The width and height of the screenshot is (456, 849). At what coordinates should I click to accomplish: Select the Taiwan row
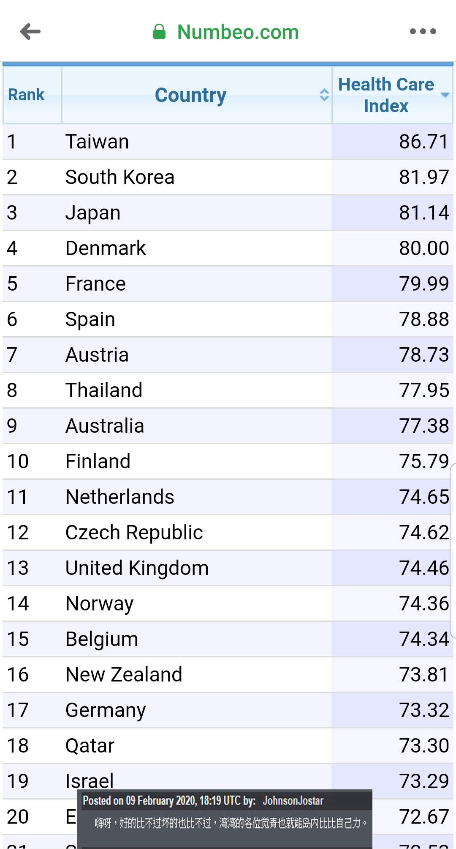pyautogui.click(x=228, y=142)
